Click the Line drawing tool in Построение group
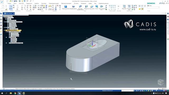Image resolution: width=169 pixels, height=95 pixels. (x=22, y=6)
